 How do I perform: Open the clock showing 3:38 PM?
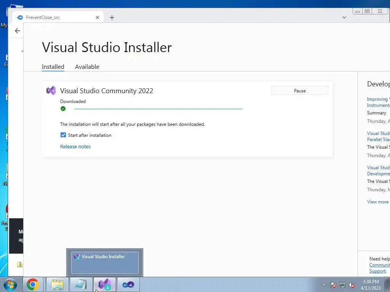pos(371,285)
